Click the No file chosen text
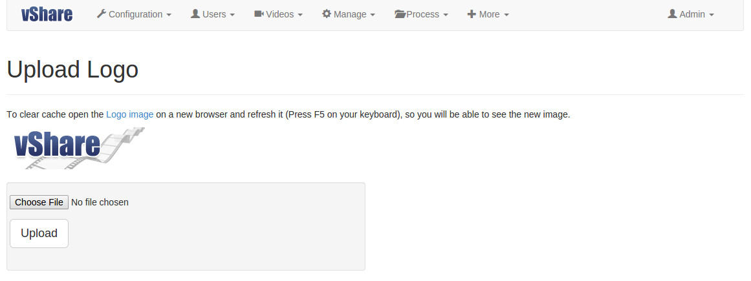Viewport: 751px width, 281px height. tap(100, 202)
